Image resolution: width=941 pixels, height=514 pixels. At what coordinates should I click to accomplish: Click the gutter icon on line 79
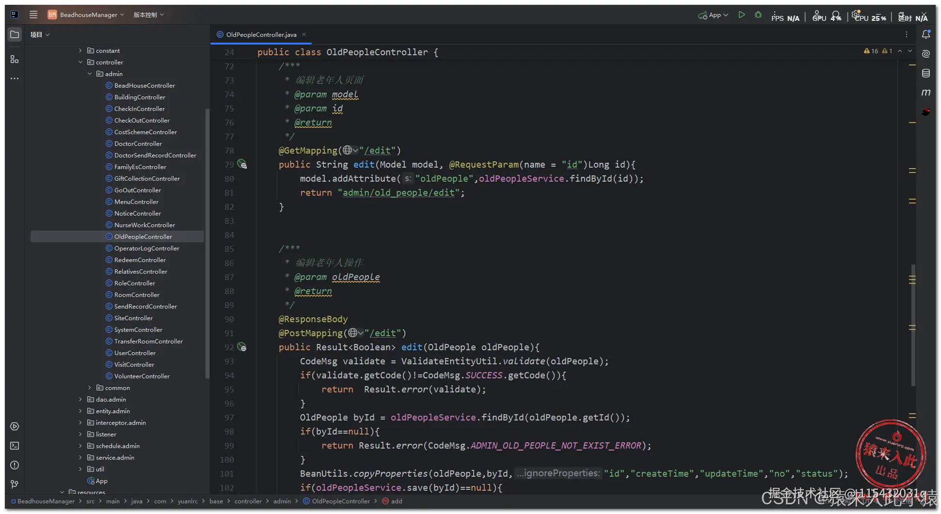coord(242,165)
